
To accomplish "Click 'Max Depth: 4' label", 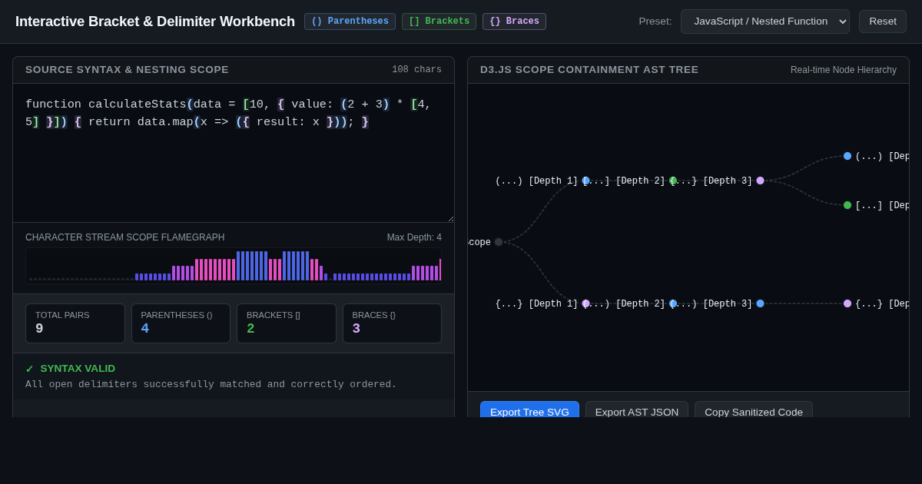I will point(414,237).
